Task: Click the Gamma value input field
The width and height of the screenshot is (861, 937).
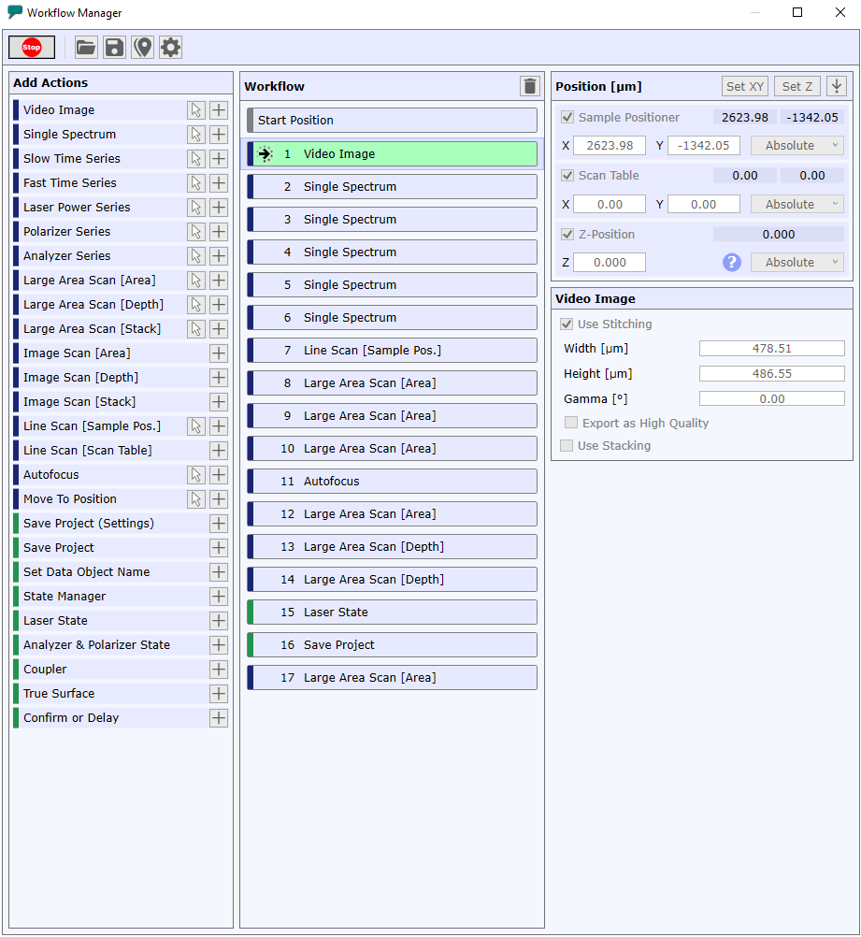Action: [771, 397]
